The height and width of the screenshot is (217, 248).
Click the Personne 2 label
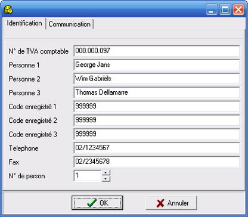pos(24,79)
